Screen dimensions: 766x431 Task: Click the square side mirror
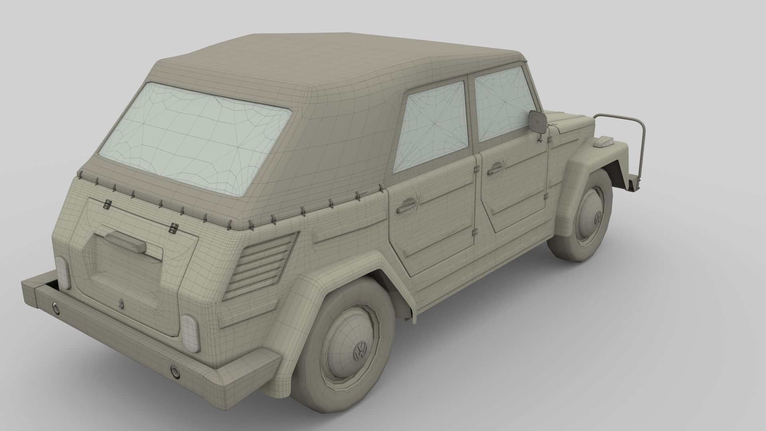pos(538,122)
